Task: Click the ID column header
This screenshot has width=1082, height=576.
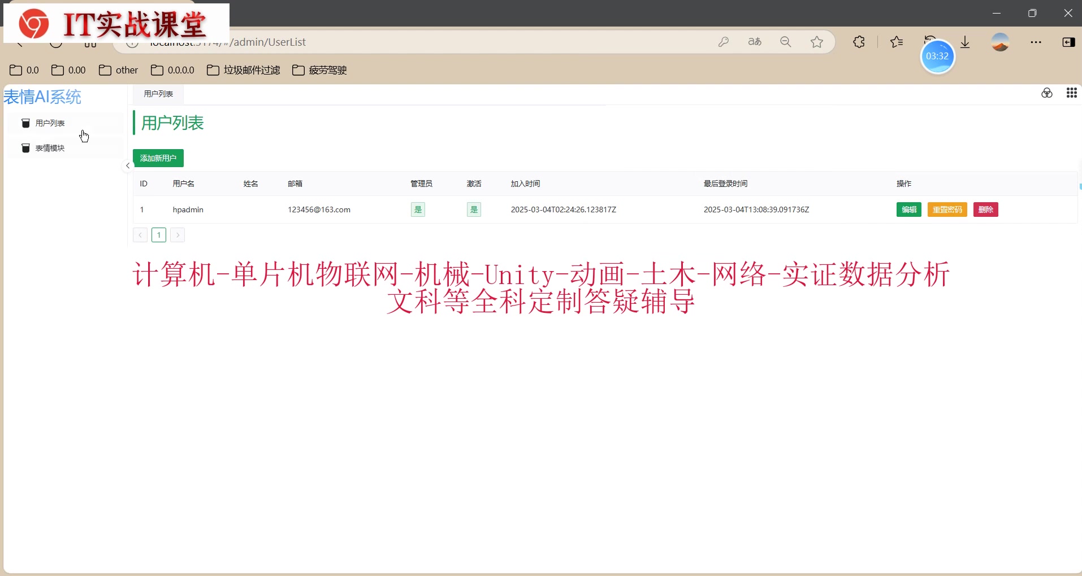Action: (x=144, y=184)
